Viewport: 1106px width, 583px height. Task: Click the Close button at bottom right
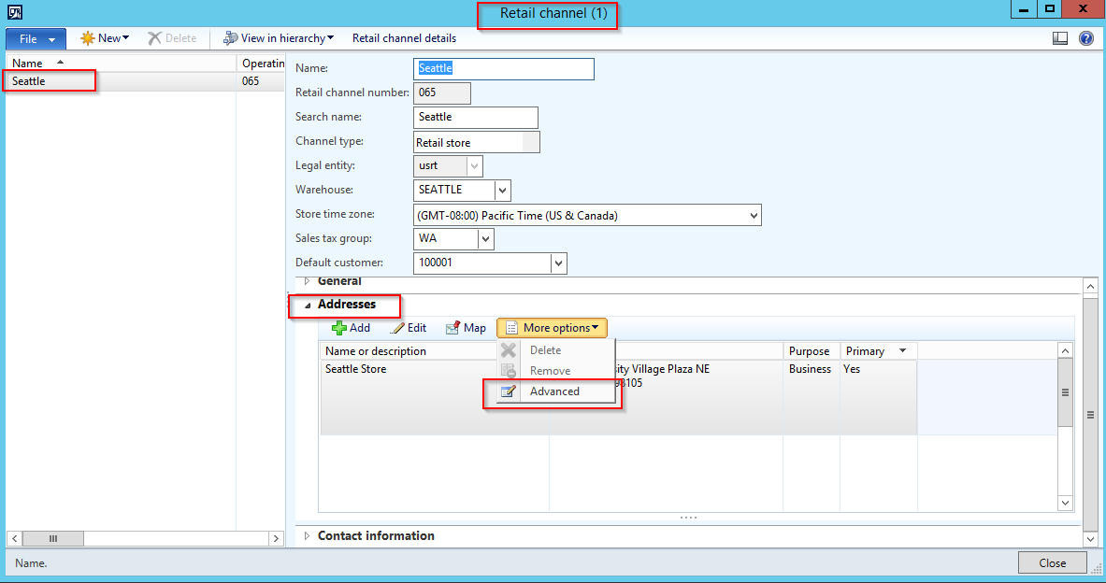(1052, 562)
